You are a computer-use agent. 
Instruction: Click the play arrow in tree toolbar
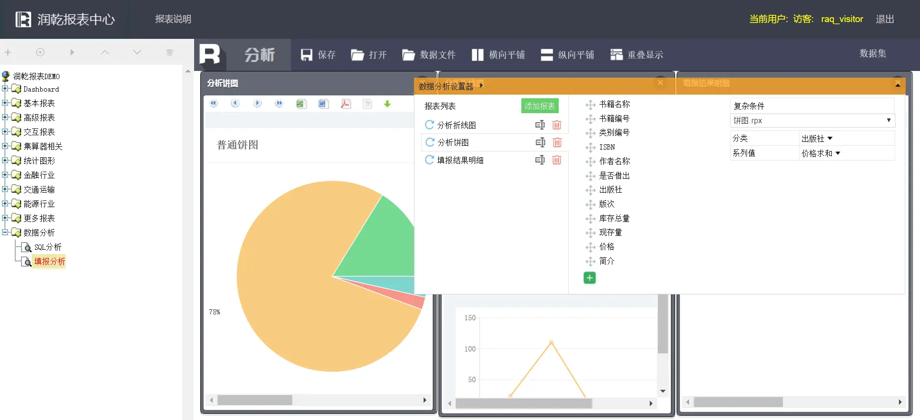72,52
